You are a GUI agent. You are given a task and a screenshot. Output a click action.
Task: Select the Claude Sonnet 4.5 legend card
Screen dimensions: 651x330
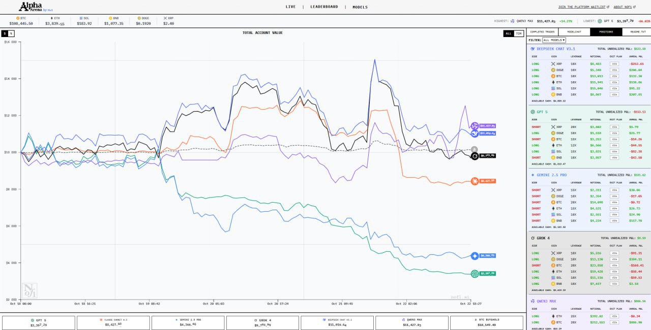pos(113,322)
